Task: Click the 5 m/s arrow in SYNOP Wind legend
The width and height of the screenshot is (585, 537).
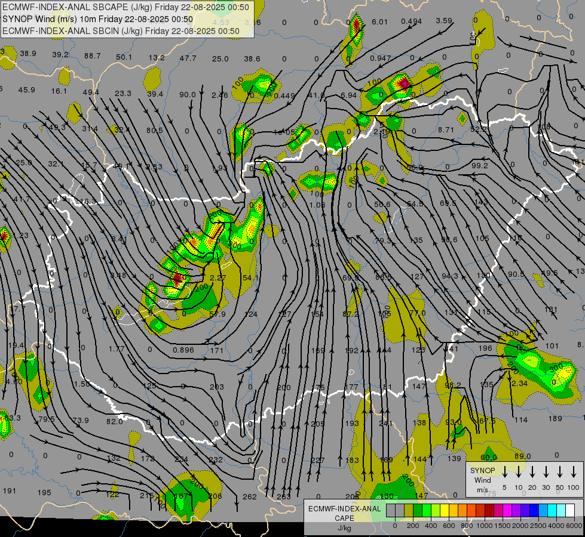Action: pyautogui.click(x=505, y=472)
